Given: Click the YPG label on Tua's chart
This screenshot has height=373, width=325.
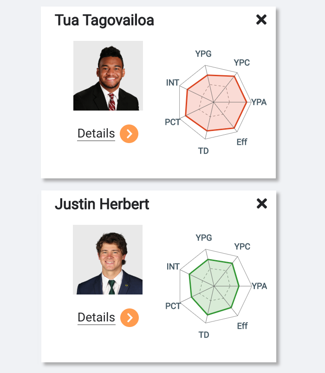Looking at the screenshot, I should 203,54.
